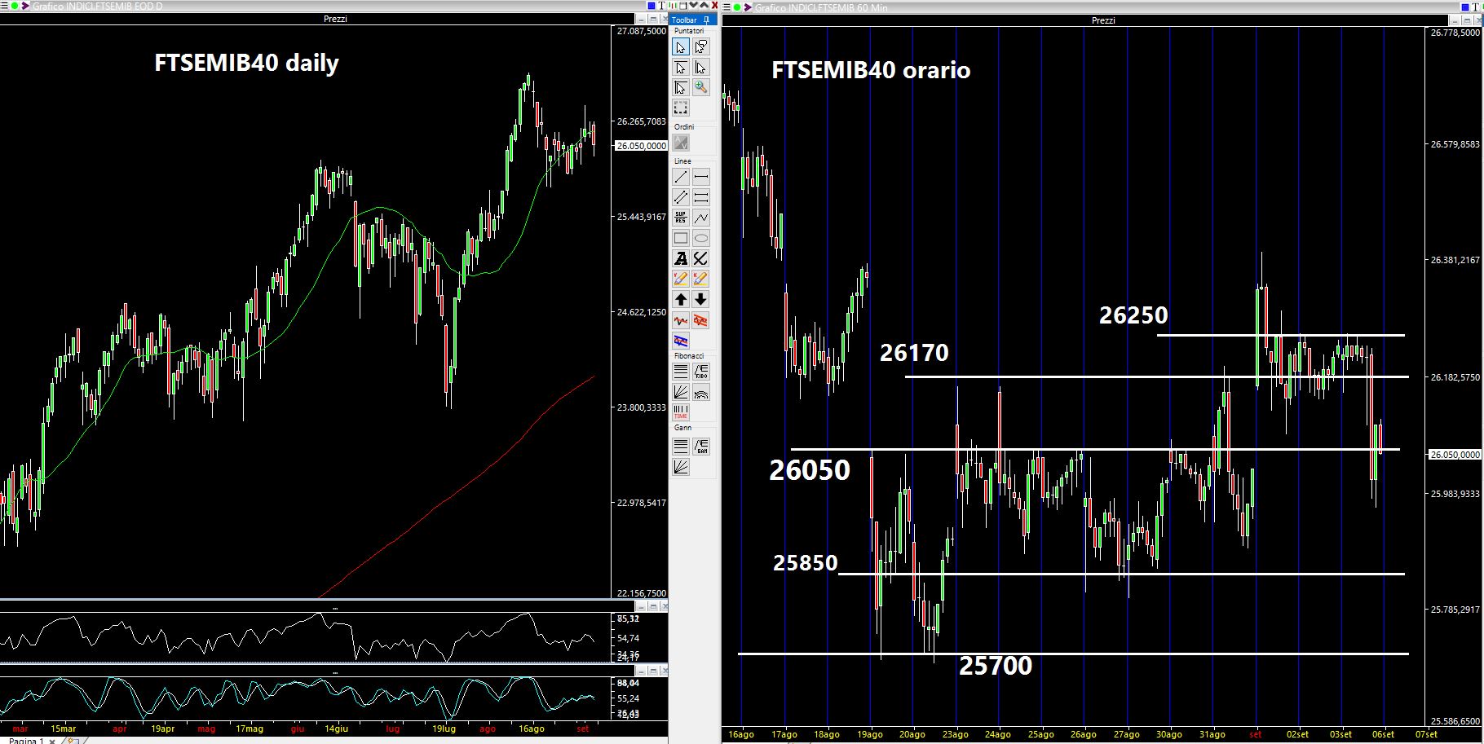Click the 'FTSEMIB40 daily' chart label
Image resolution: width=1484 pixels, height=744 pixels.
click(x=246, y=64)
